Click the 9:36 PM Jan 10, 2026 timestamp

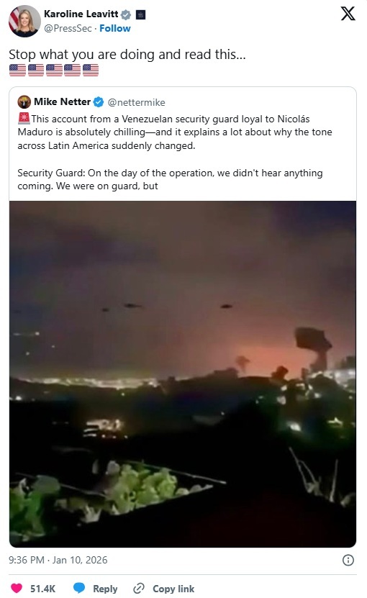click(x=58, y=560)
